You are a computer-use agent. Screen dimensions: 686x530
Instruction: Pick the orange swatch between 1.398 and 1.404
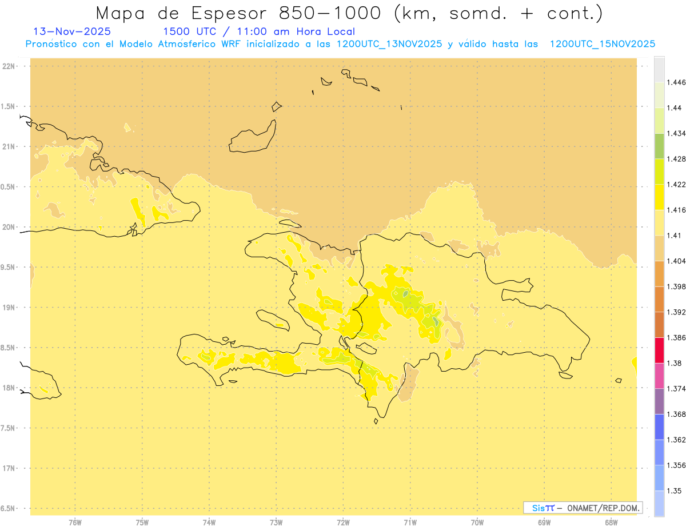[x=659, y=273]
